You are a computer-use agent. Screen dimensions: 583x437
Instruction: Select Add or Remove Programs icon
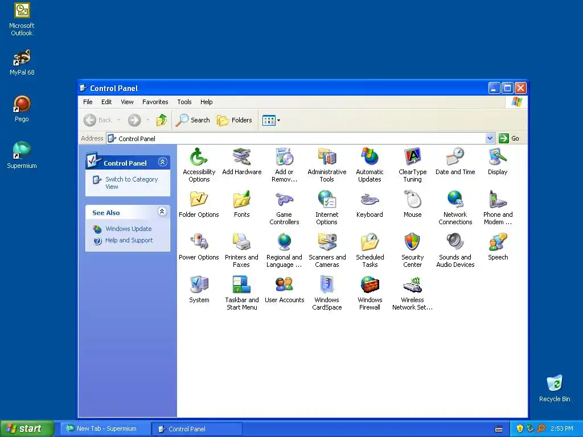285,164
